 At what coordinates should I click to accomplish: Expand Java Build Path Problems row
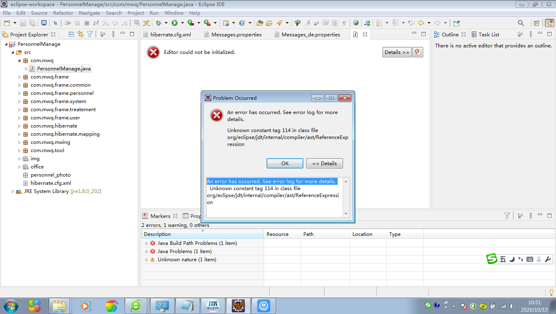[x=146, y=243]
